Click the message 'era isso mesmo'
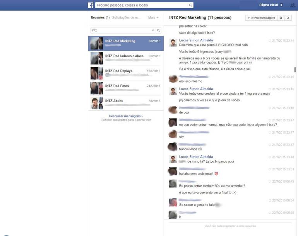Viewport: 298px width, 236px height. click(191, 81)
